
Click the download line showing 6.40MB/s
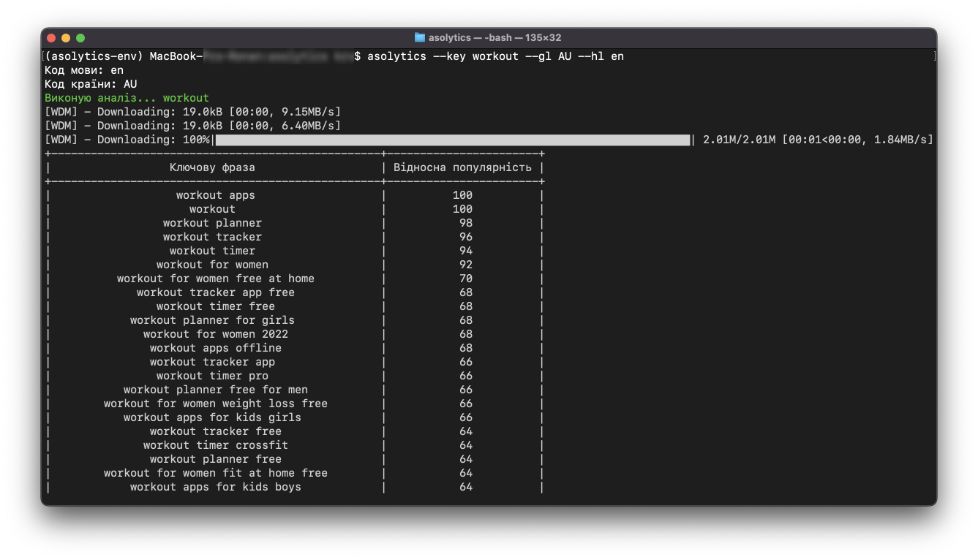click(x=192, y=126)
